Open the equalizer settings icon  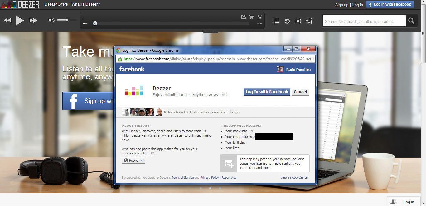click(309, 21)
